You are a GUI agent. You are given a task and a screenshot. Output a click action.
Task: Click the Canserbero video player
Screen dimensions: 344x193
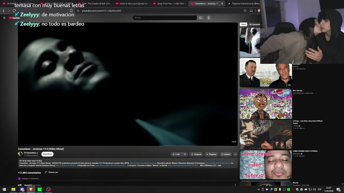(128, 84)
